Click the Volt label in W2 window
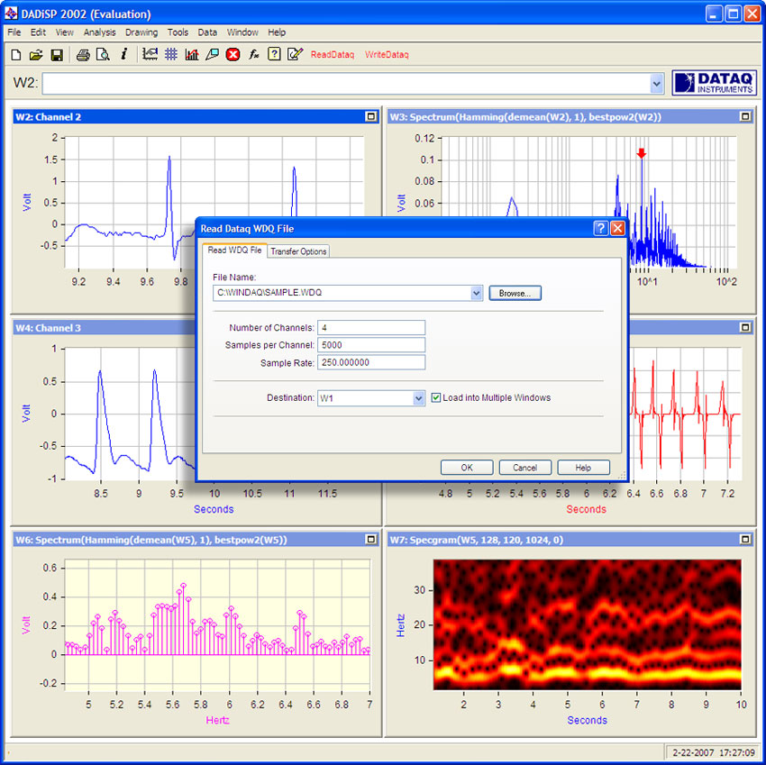Viewport: 766px width, 765px height. [x=27, y=202]
